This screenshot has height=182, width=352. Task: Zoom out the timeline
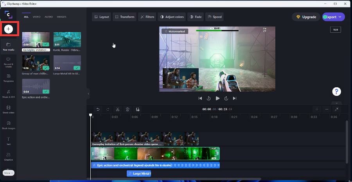click(x=327, y=109)
